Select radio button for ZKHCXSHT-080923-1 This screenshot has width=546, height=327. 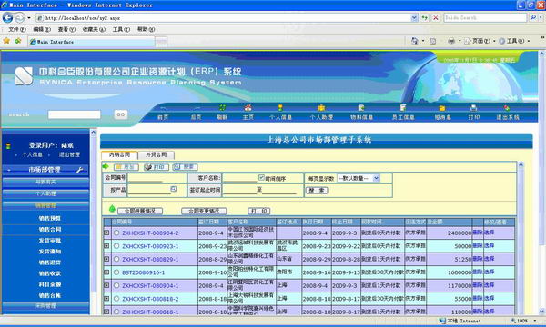point(116,246)
